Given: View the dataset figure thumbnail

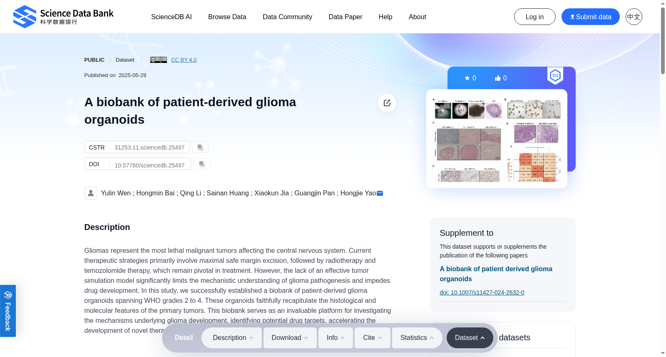Looking at the screenshot, I should click(x=497, y=139).
